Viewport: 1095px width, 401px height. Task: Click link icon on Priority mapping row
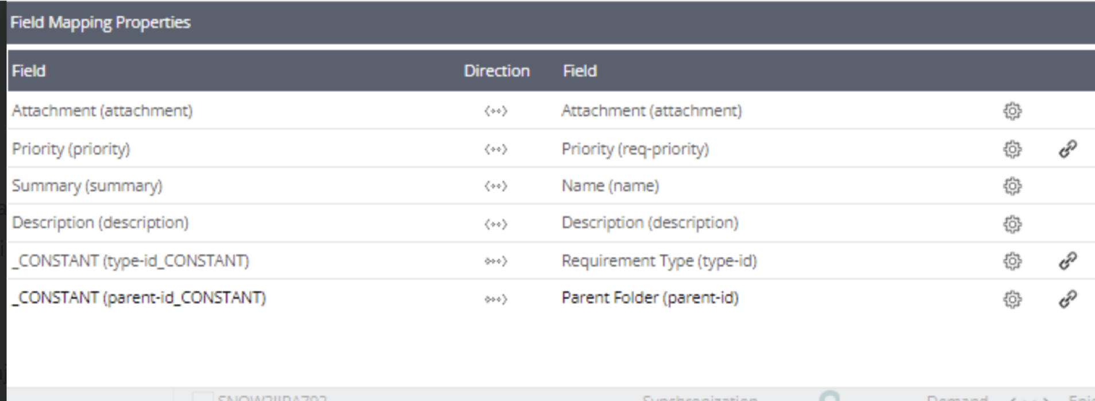point(1067,149)
